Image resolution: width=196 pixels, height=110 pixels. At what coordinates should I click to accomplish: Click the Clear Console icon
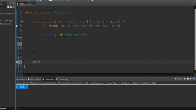coord(185,79)
